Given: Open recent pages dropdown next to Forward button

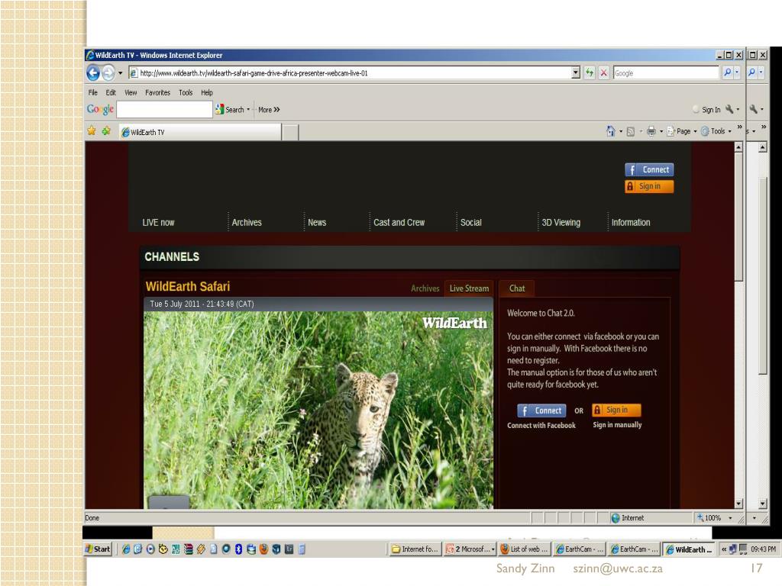Looking at the screenshot, I should pyautogui.click(x=120, y=73).
